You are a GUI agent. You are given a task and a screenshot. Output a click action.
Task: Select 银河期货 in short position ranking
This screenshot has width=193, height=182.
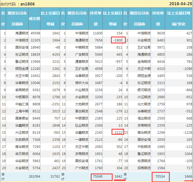(x=144, y=90)
